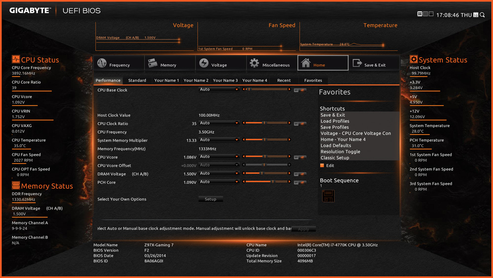The width and height of the screenshot is (493, 278).
Task: Toggle the CPU Clock Ratio on/off switch
Action: pyautogui.click(x=300, y=124)
